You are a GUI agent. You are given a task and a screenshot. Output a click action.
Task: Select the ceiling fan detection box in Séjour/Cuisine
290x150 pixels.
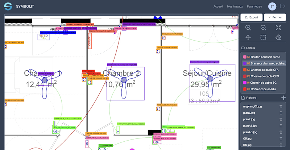[212, 83]
